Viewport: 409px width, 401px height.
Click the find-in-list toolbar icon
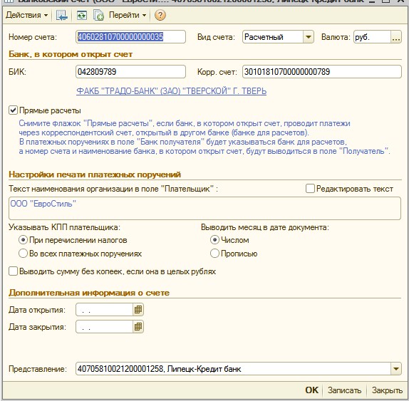click(62, 15)
